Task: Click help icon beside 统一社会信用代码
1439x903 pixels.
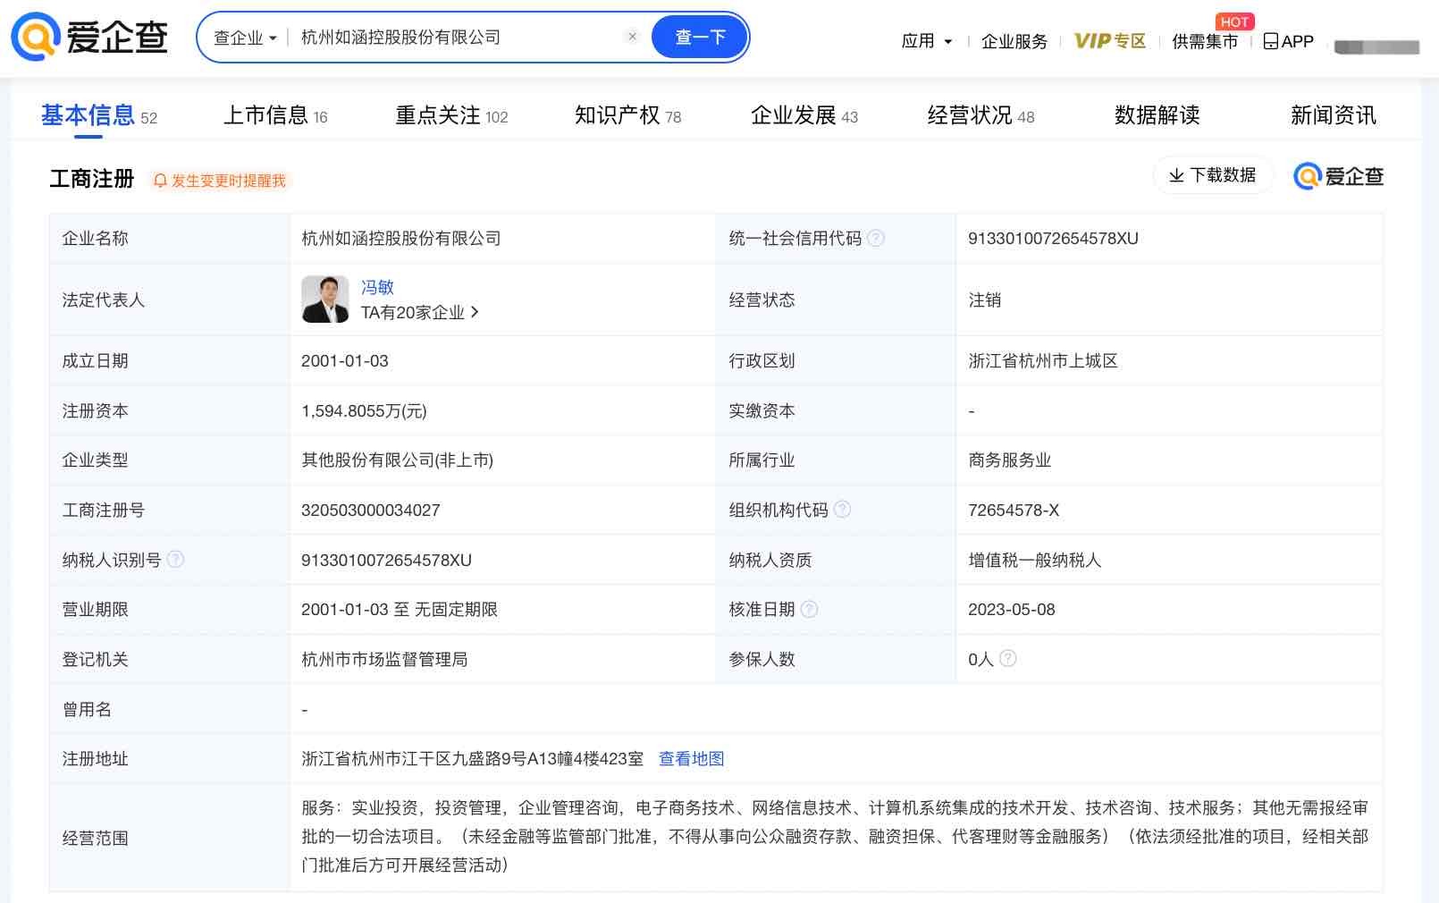Action: tap(876, 238)
